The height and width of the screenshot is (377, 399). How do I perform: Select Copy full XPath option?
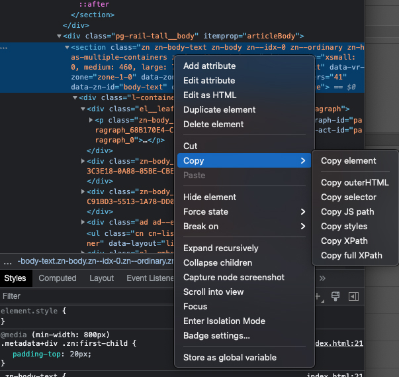pos(351,255)
